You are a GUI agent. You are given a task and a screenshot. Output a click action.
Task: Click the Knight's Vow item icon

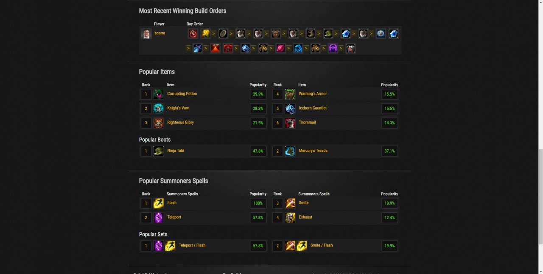(158, 109)
